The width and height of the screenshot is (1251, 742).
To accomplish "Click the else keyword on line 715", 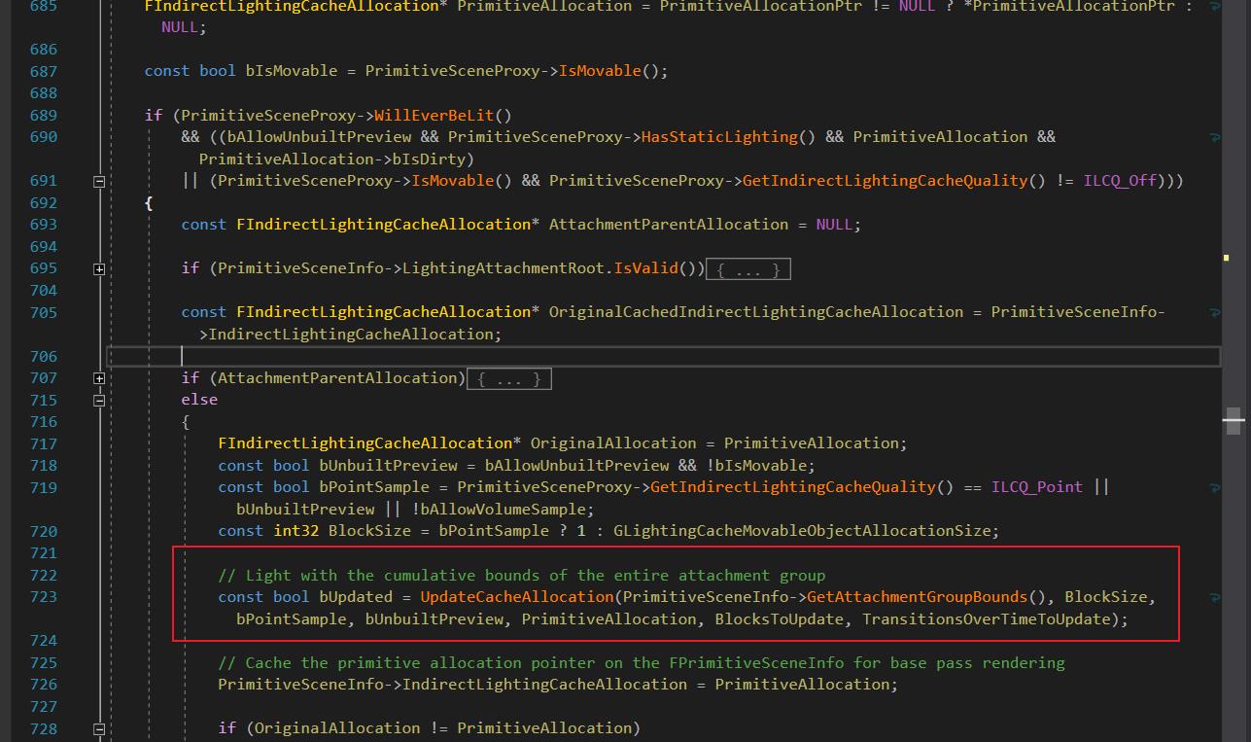I will click(199, 400).
